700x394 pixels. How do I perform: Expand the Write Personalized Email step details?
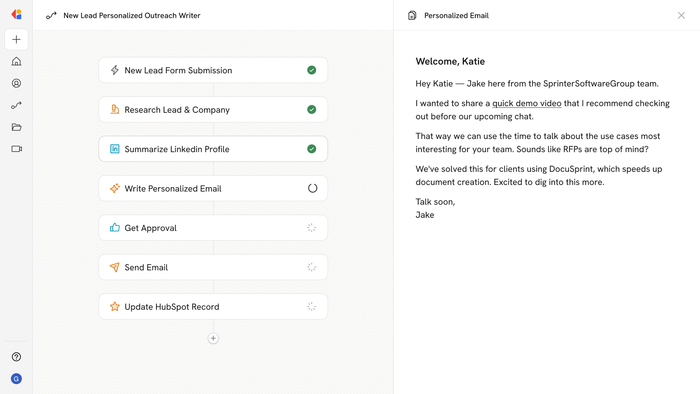click(213, 188)
